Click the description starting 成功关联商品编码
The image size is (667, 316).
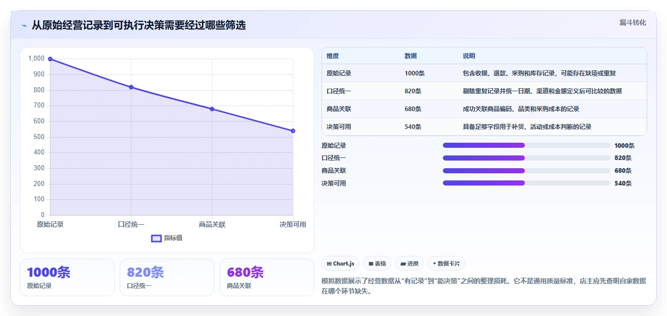click(521, 109)
